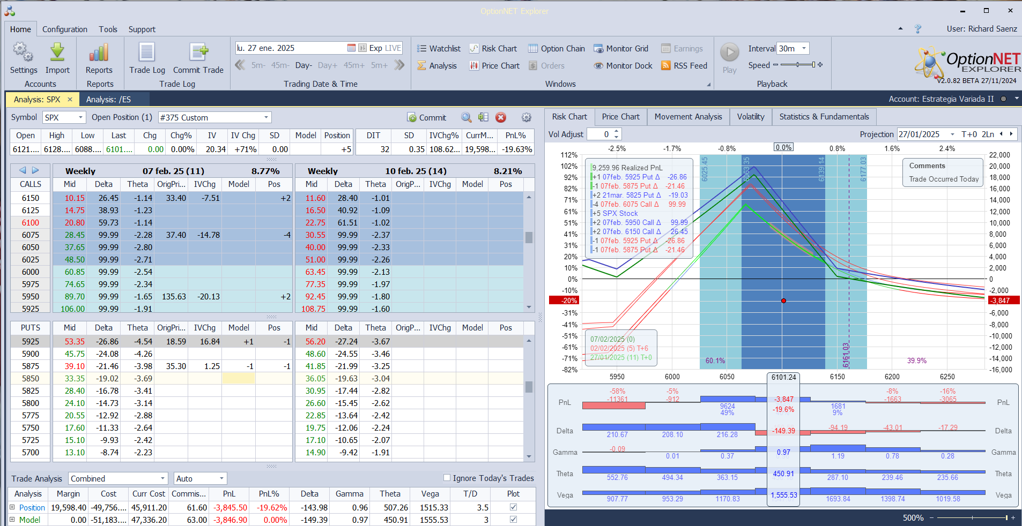Open the Movement Analysis tab
The image size is (1022, 526).
click(x=688, y=117)
